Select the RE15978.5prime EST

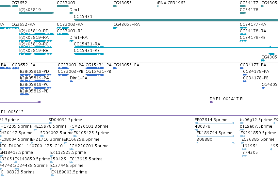35,130
